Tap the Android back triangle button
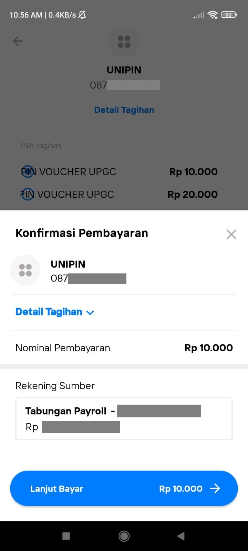This screenshot has width=248, height=551. pos(181,536)
